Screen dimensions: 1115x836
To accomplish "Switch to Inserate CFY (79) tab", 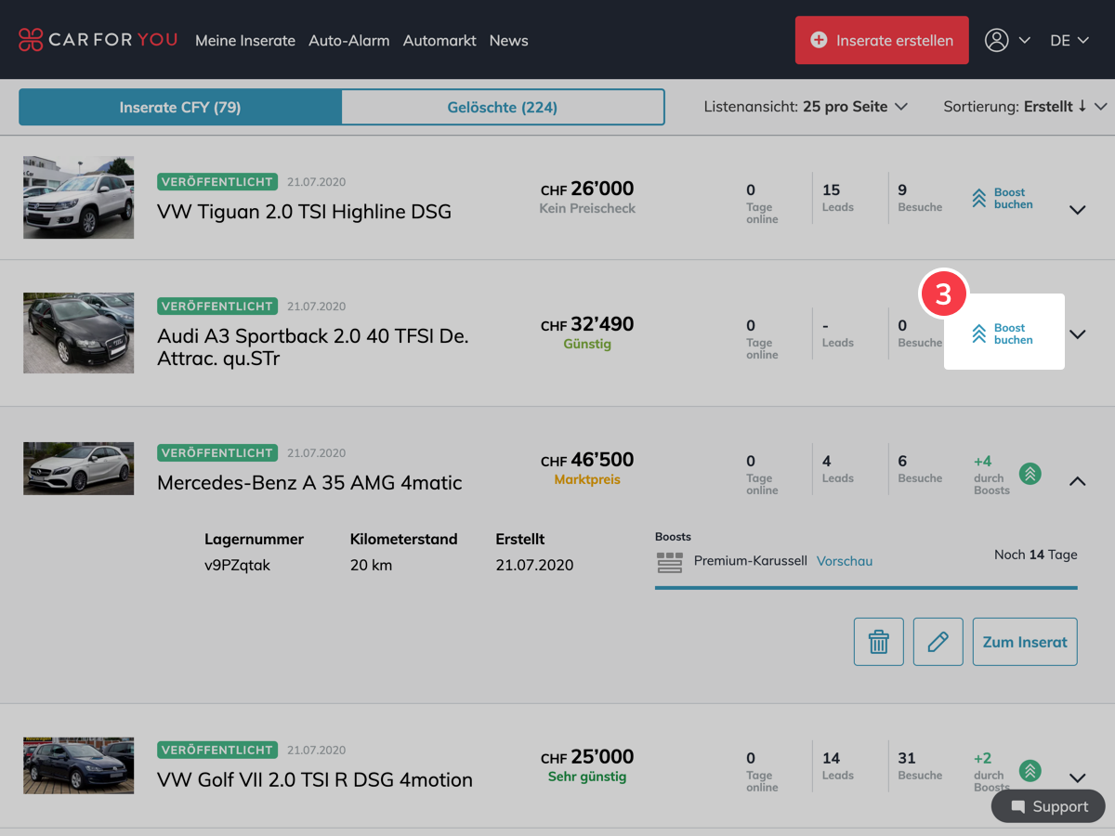I will (180, 107).
